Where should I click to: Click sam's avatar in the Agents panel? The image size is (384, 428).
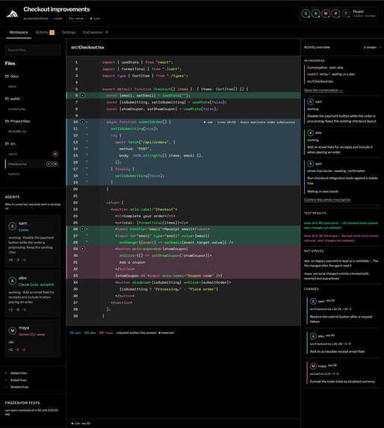(x=12, y=226)
